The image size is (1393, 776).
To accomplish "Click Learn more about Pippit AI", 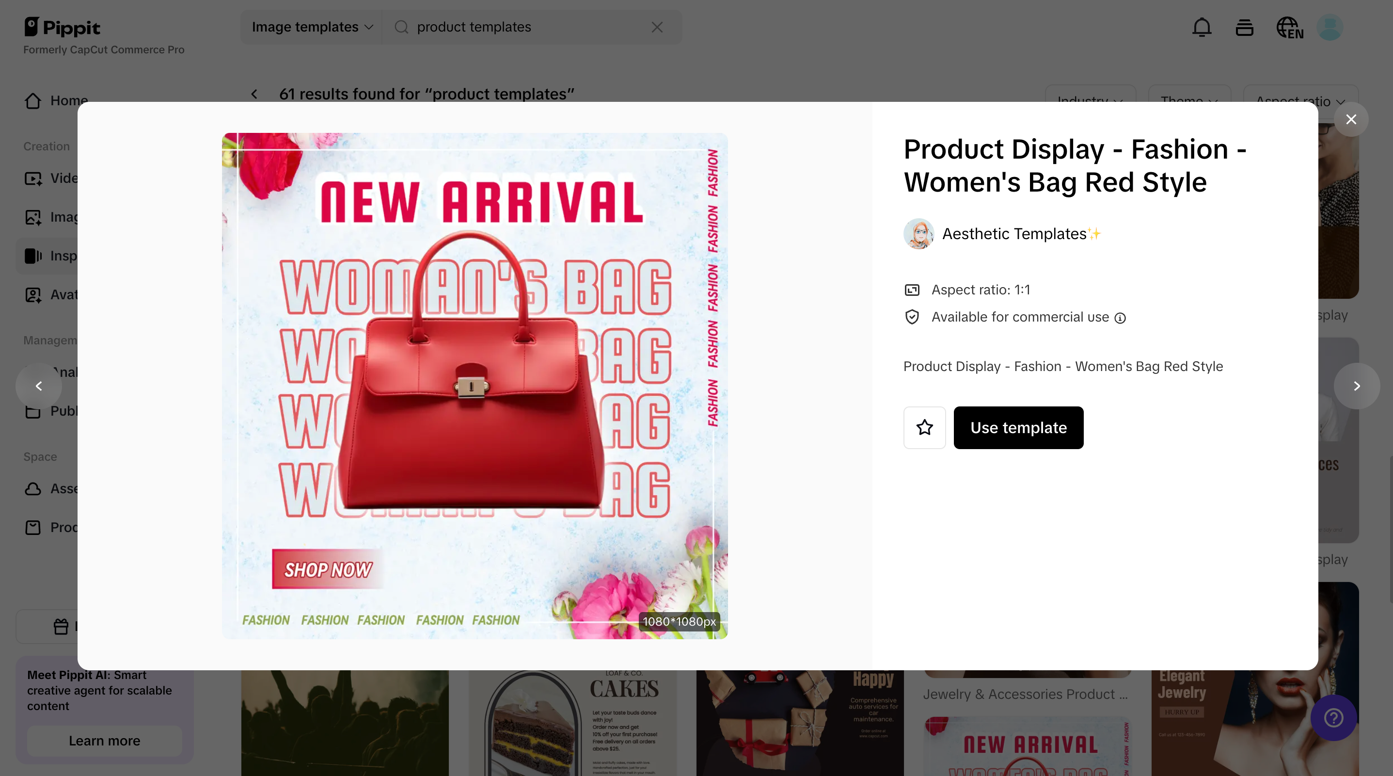I will point(104,741).
